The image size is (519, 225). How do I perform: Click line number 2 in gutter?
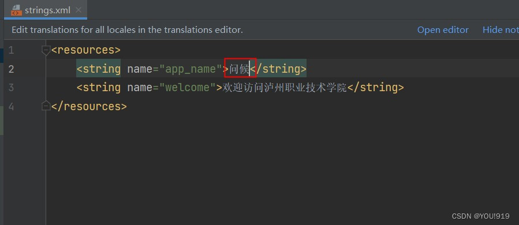(x=11, y=69)
